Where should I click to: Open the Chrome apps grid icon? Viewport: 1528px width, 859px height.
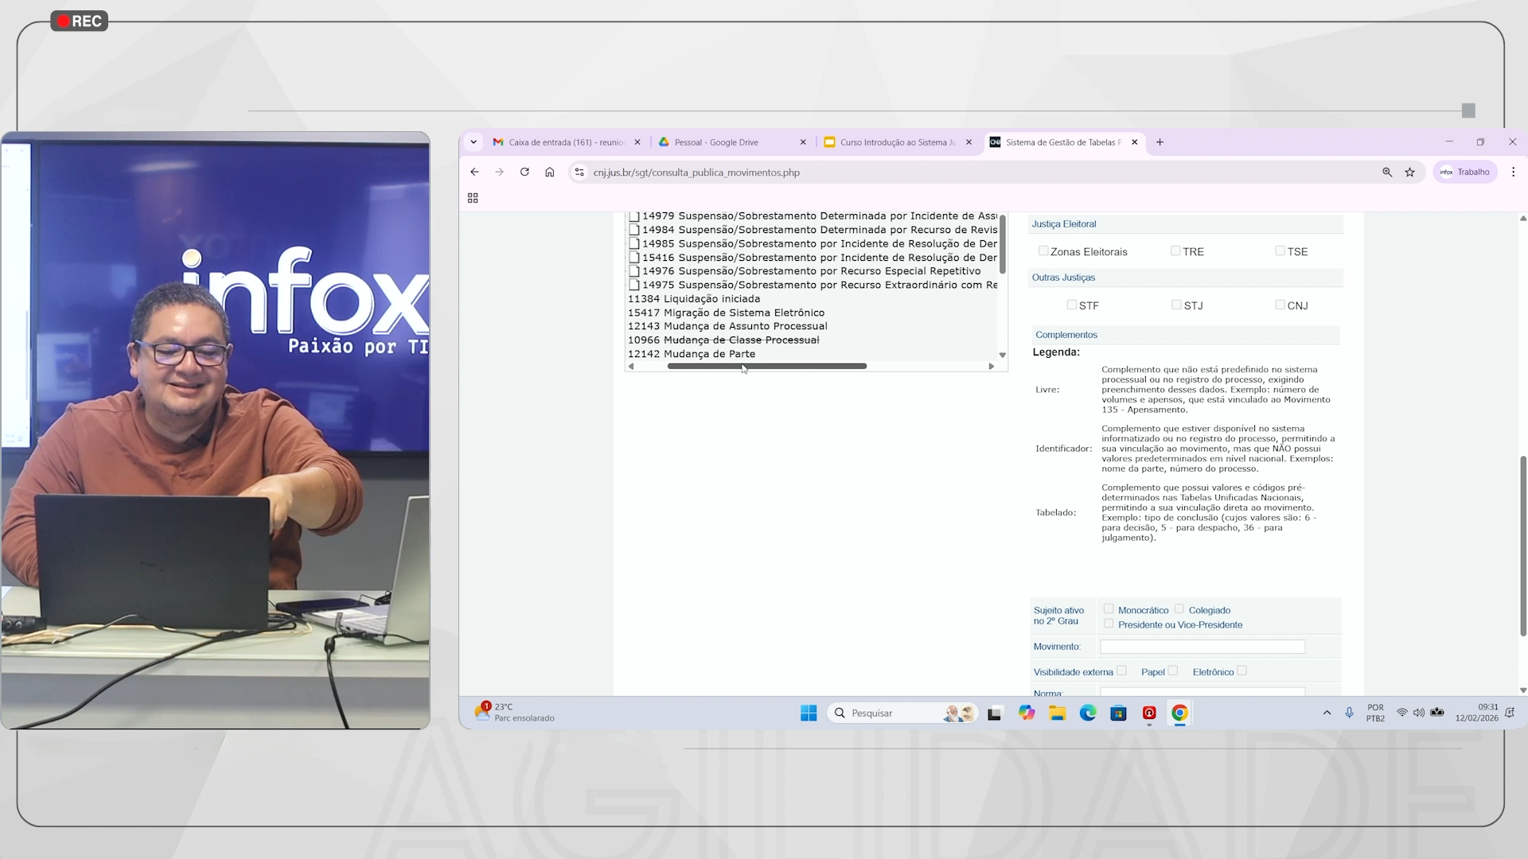click(x=473, y=198)
